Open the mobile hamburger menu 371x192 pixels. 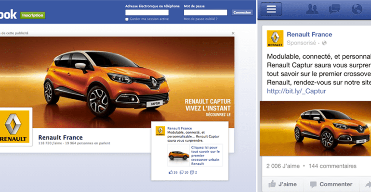(x=271, y=9)
